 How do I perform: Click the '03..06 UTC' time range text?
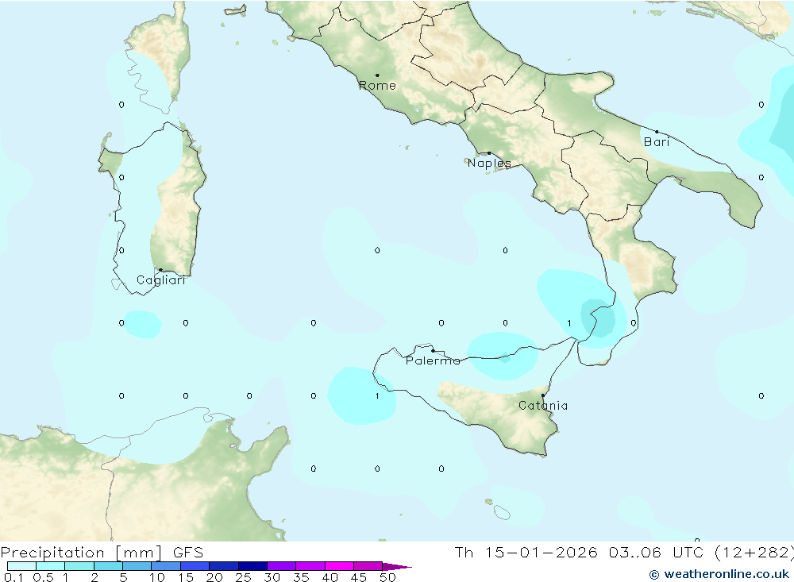[x=657, y=552]
